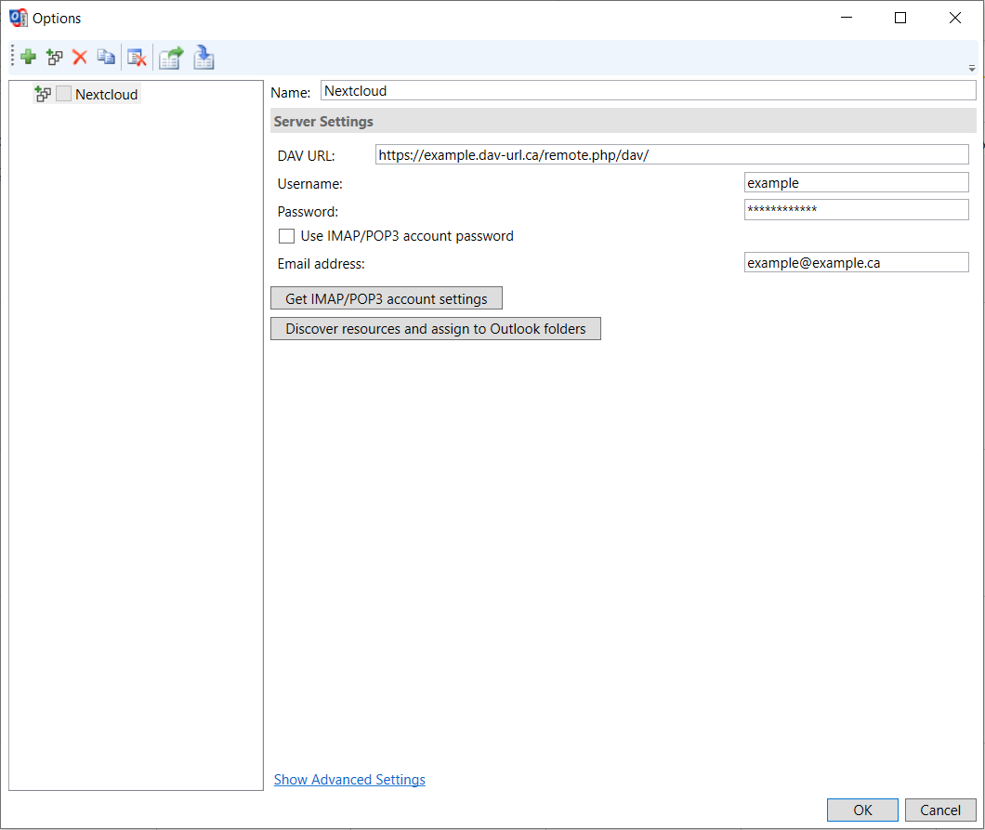This screenshot has width=985, height=830.
Task: Import profiles from file icon
Action: coord(204,58)
